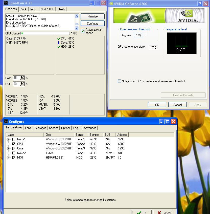
Task: Uncheck the Case temperature checkbox
Action: click(x=14, y=148)
